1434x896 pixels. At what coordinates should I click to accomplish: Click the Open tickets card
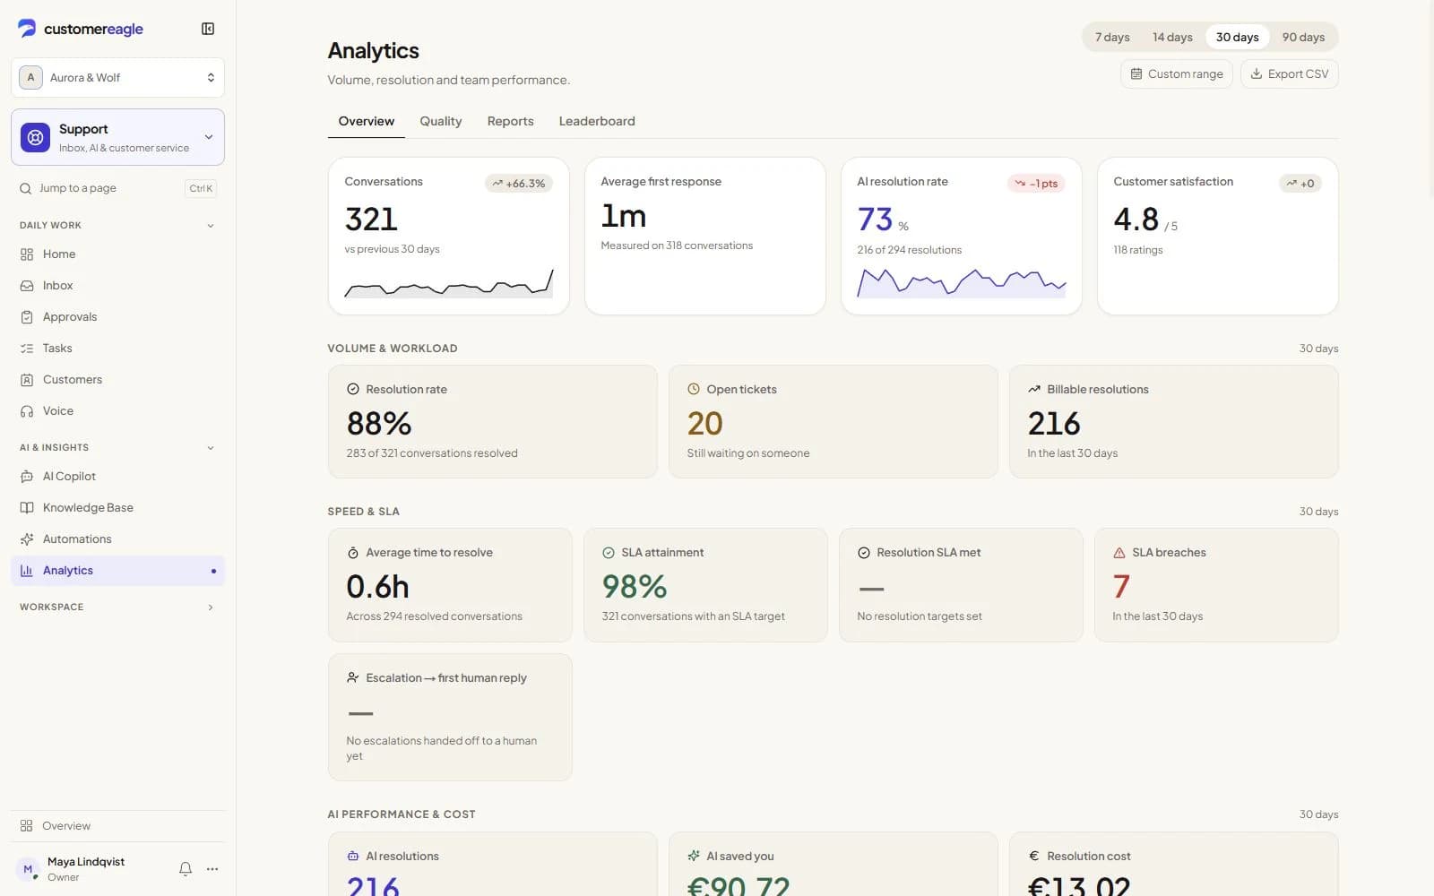point(833,421)
